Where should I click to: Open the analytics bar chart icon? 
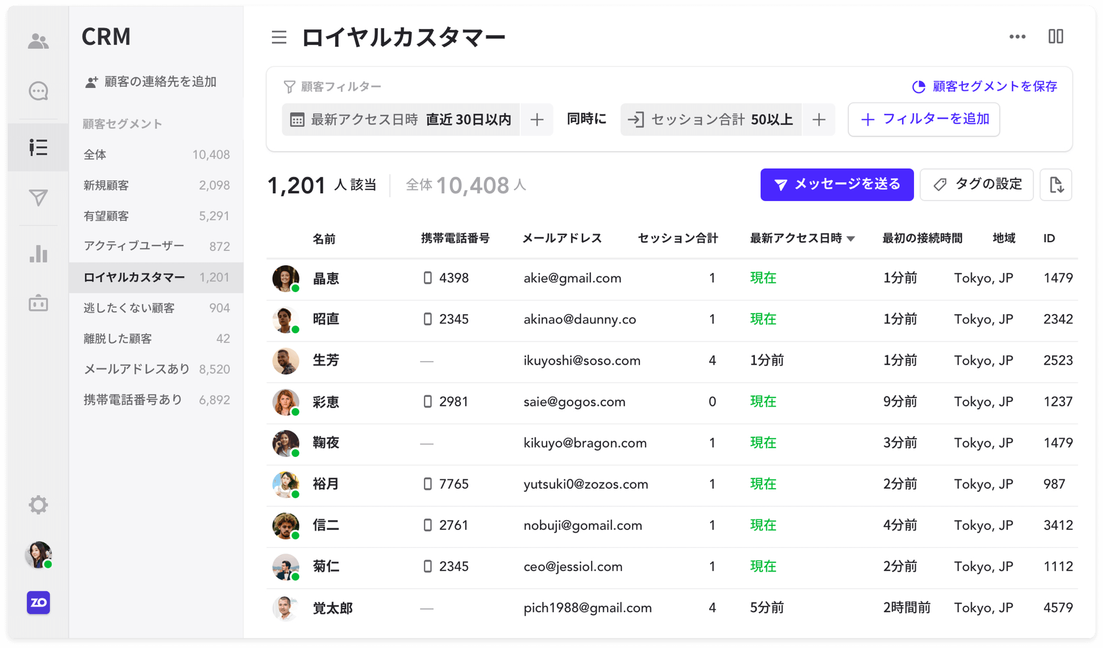pyautogui.click(x=38, y=254)
